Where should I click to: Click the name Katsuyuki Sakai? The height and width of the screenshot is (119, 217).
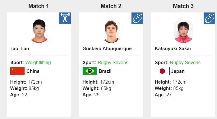click(173, 49)
